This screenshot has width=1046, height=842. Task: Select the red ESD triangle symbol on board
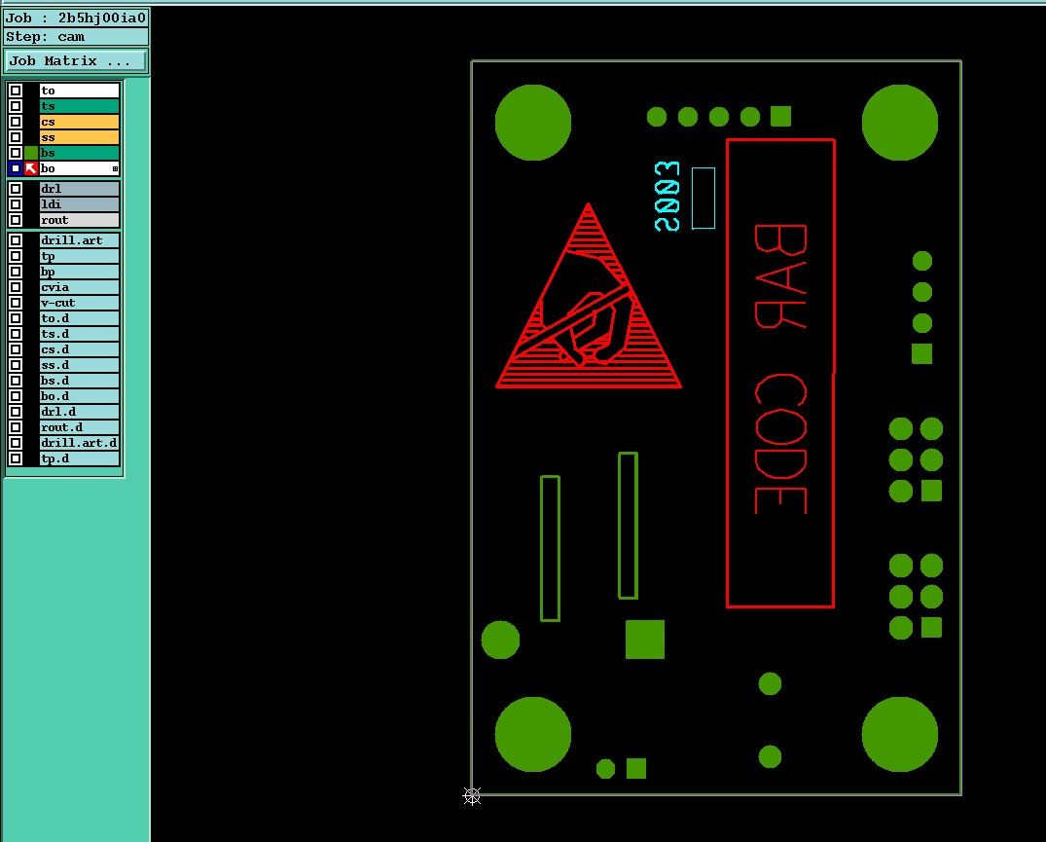(589, 296)
